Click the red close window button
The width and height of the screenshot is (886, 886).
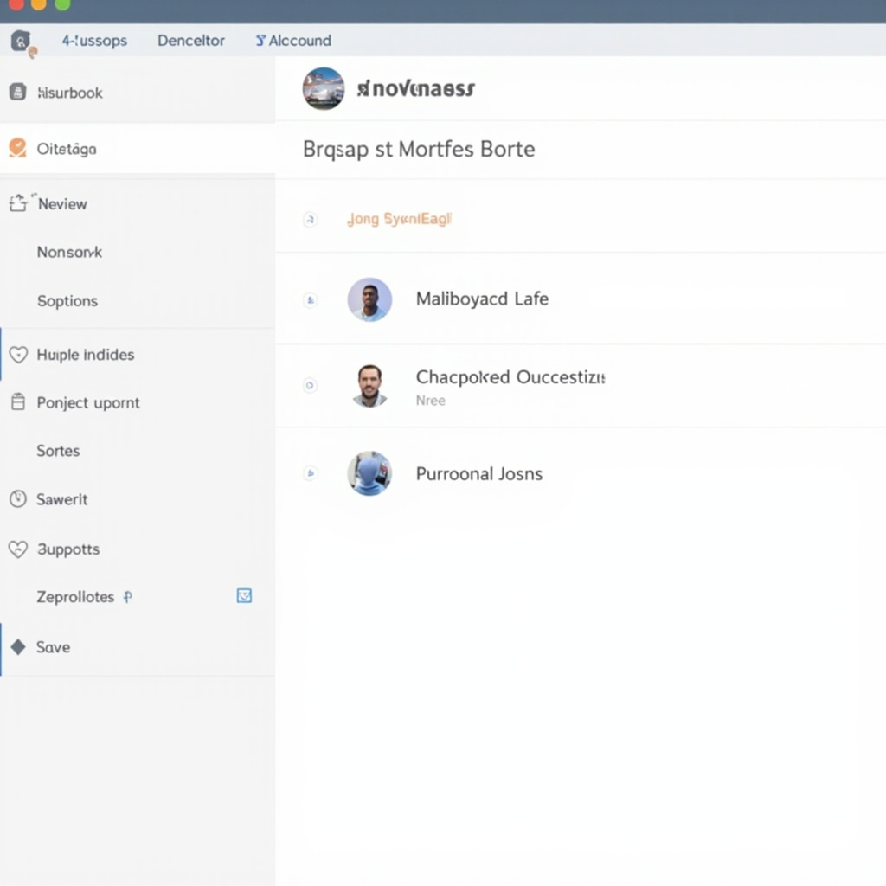pyautogui.click(x=16, y=4)
